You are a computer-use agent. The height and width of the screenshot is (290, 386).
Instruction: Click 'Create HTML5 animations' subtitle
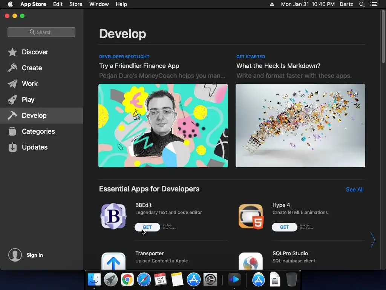(x=300, y=213)
